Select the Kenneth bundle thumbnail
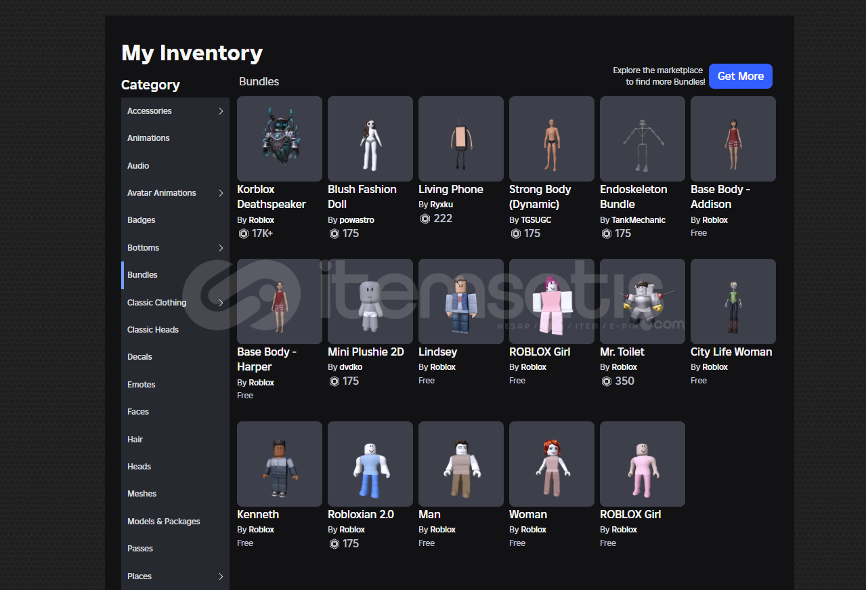Screen dimensions: 866x590 [280, 464]
